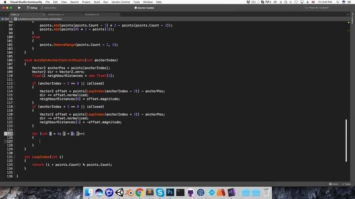The height and width of the screenshot is (199, 355).
Task: Close the Path.cs tab
Action: point(43,15)
